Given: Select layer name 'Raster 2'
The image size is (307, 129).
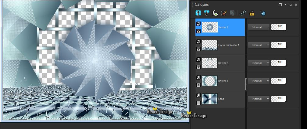Looking at the screenshot, I should 223,63.
